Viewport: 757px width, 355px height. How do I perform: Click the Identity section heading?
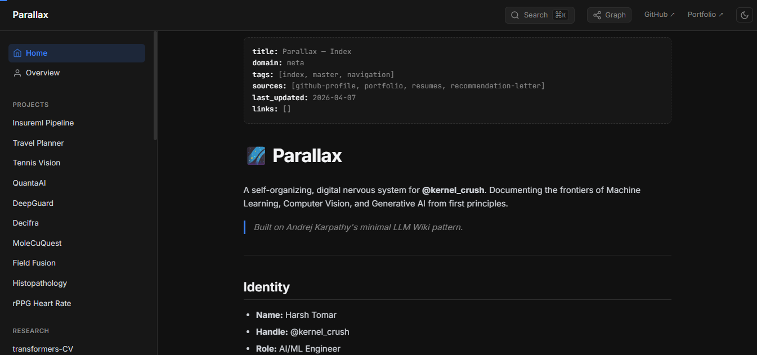[x=266, y=287]
